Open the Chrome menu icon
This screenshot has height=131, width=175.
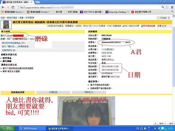pyautogui.click(x=172, y=7)
